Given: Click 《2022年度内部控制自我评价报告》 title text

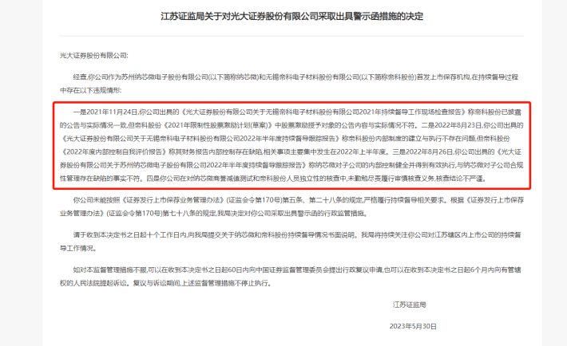Looking at the screenshot, I should (114, 152).
